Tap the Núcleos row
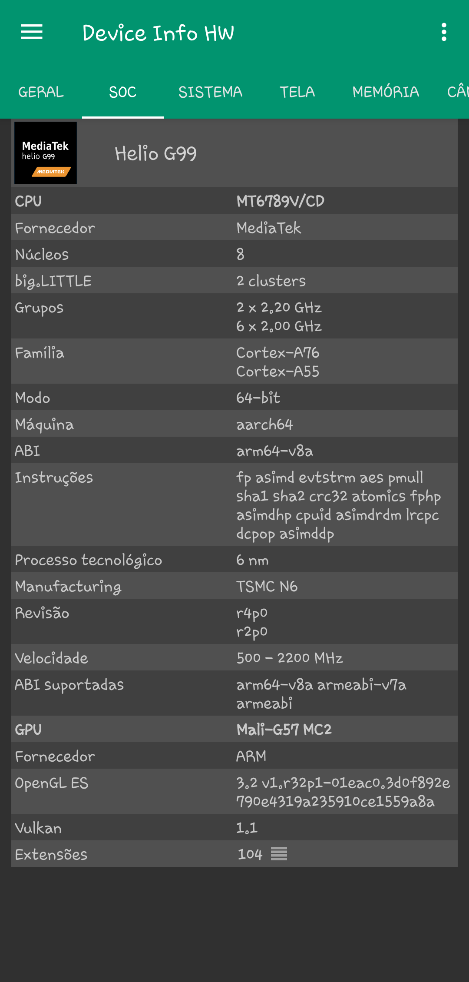This screenshot has height=982, width=469. [234, 254]
